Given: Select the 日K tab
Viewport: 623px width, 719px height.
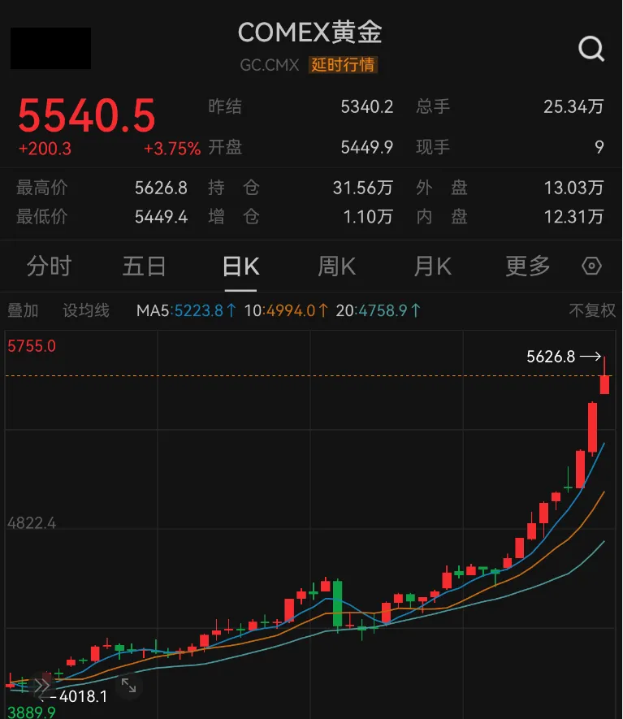Looking at the screenshot, I should pos(240,266).
